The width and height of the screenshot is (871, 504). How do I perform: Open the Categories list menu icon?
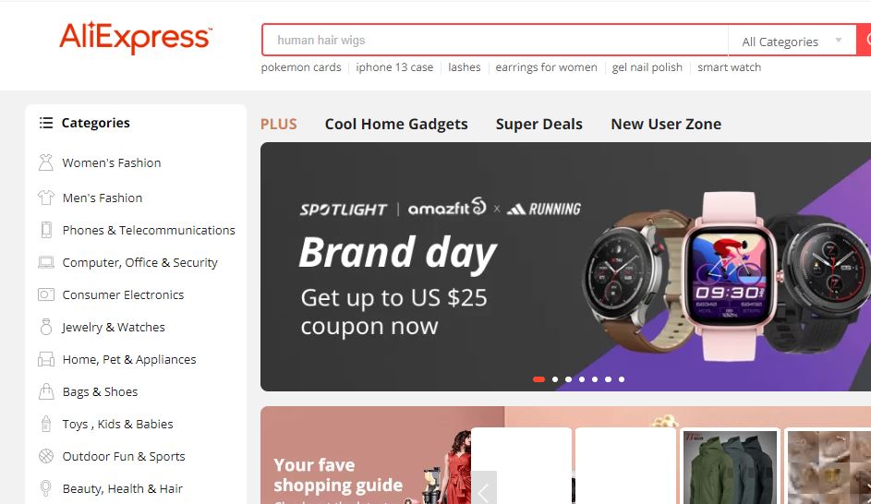(46, 123)
